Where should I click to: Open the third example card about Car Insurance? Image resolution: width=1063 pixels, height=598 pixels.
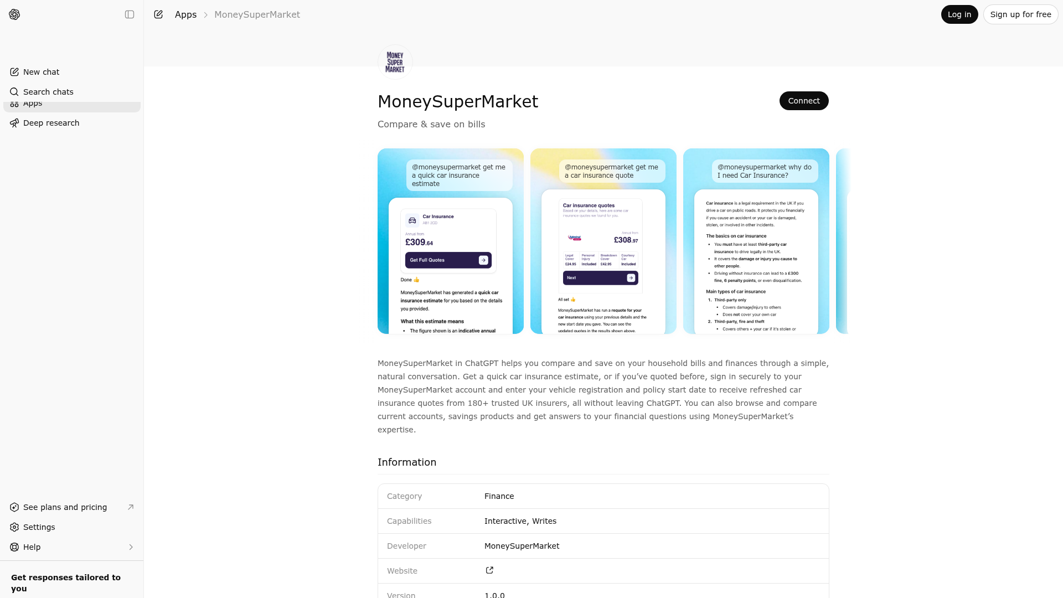(756, 241)
